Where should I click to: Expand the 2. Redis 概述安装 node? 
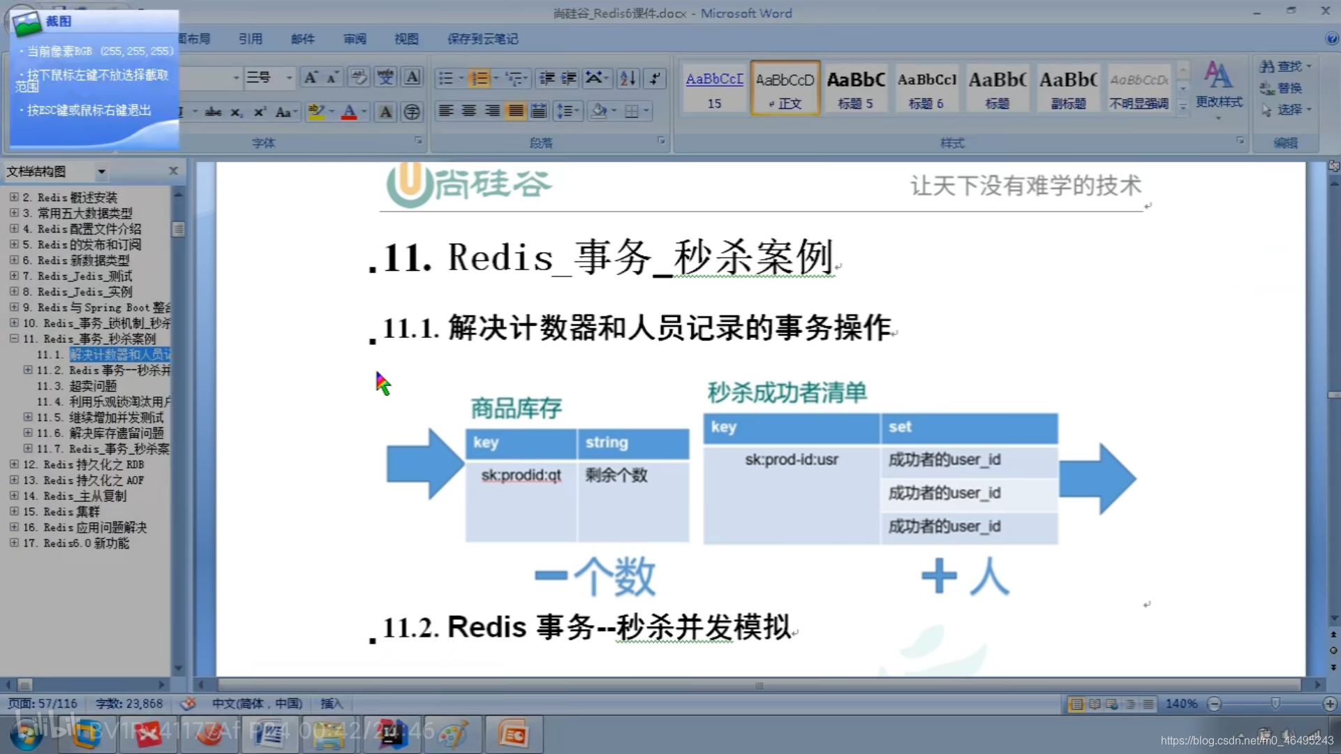[x=14, y=197]
